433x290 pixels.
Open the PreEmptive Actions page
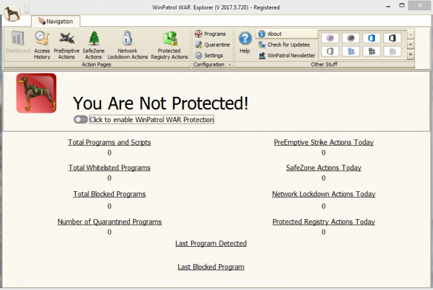point(67,45)
